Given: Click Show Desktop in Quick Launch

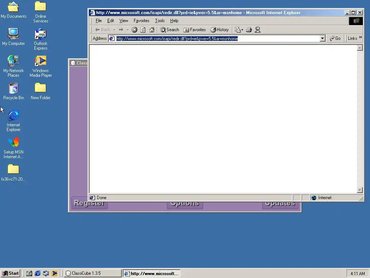Looking at the screenshot, I should coord(29,274).
